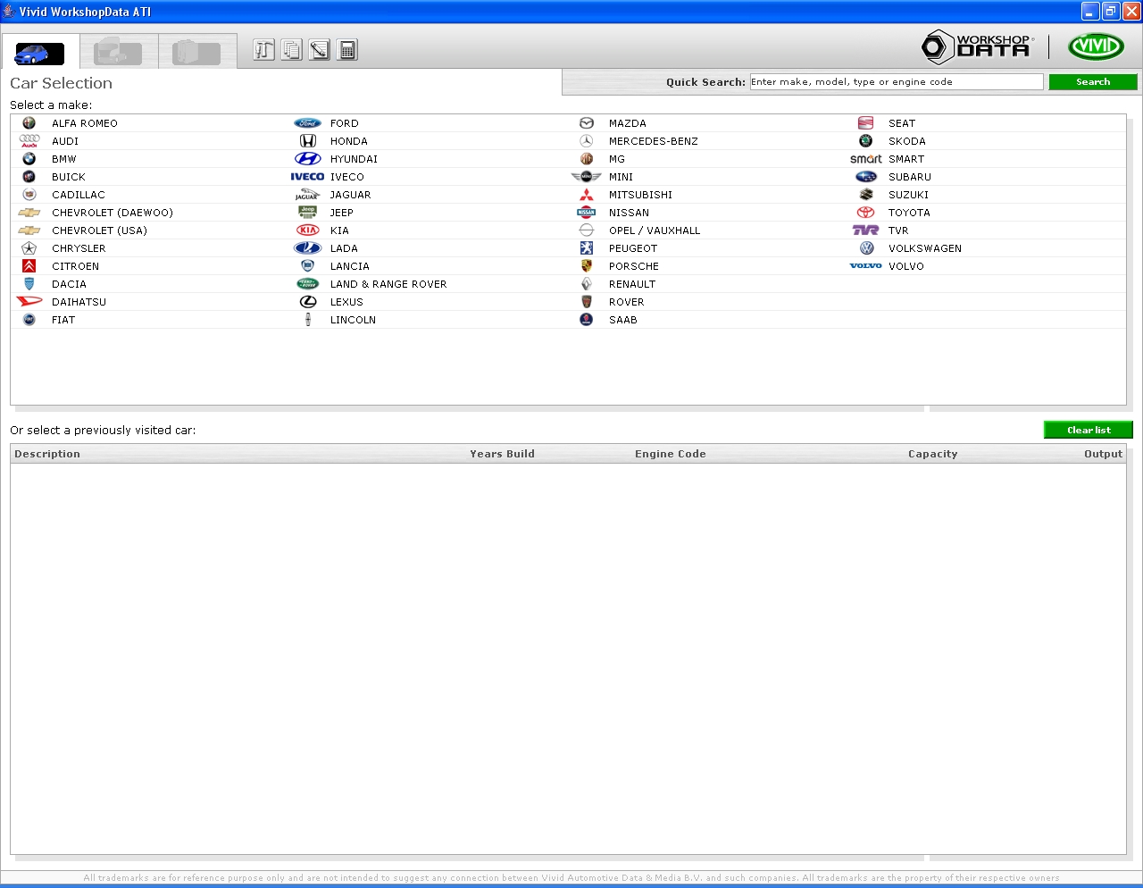
Task: Select the Mitsubishi diamonds logo
Action: pos(587,195)
